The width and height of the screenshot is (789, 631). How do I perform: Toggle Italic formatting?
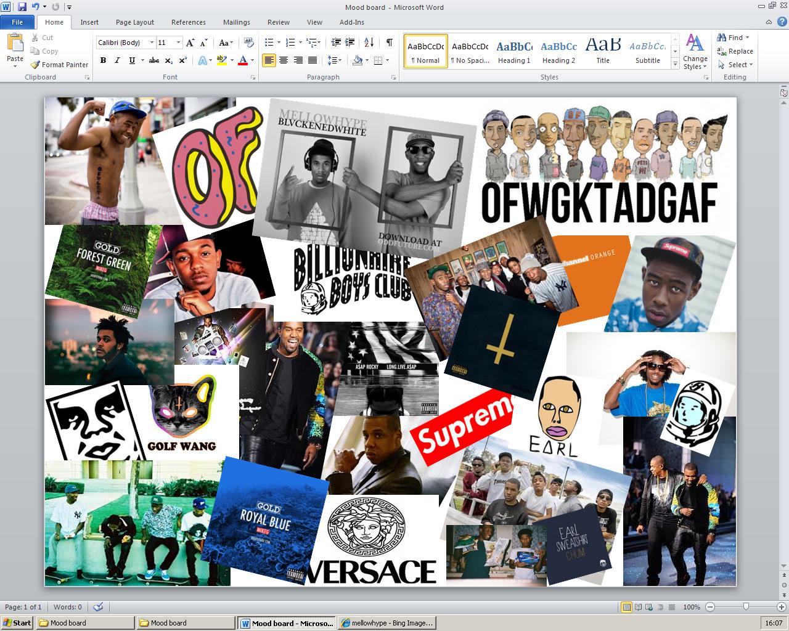point(117,60)
